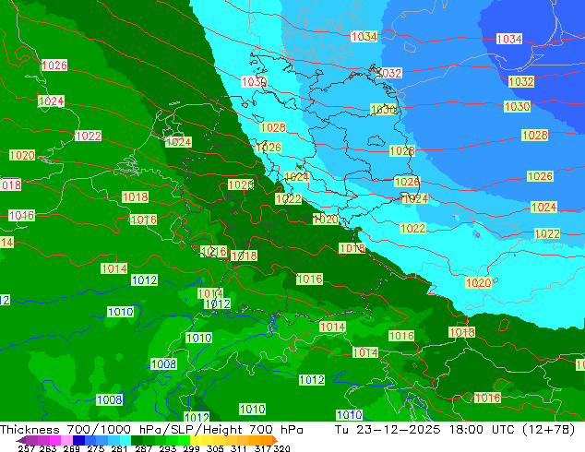Click the southernmost red 1016 isobar label
The image size is (585, 452).
point(487,398)
